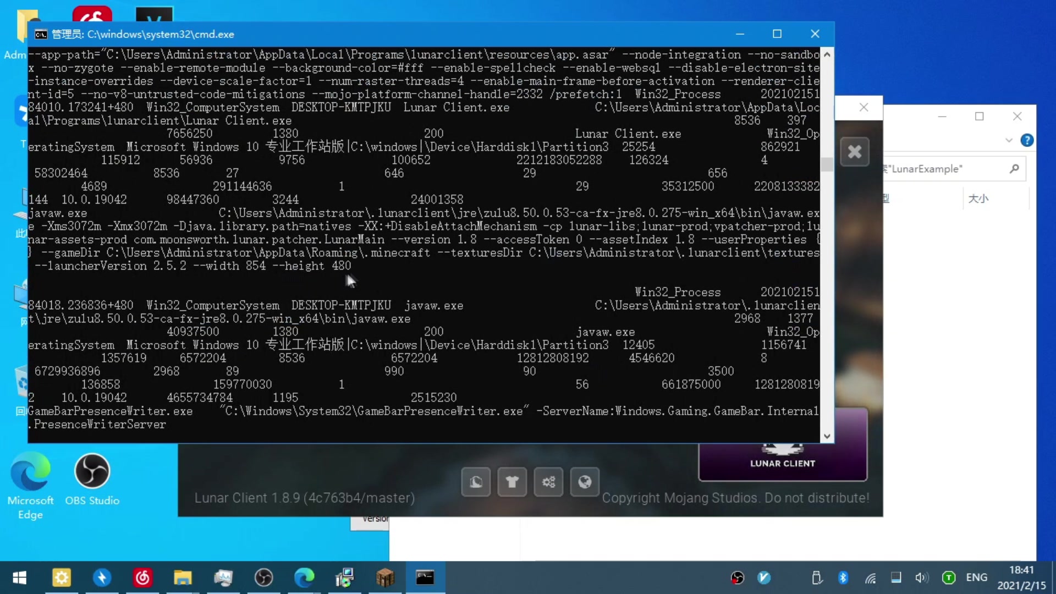
Task: Click the grey X close icon on overlay
Action: 854,152
